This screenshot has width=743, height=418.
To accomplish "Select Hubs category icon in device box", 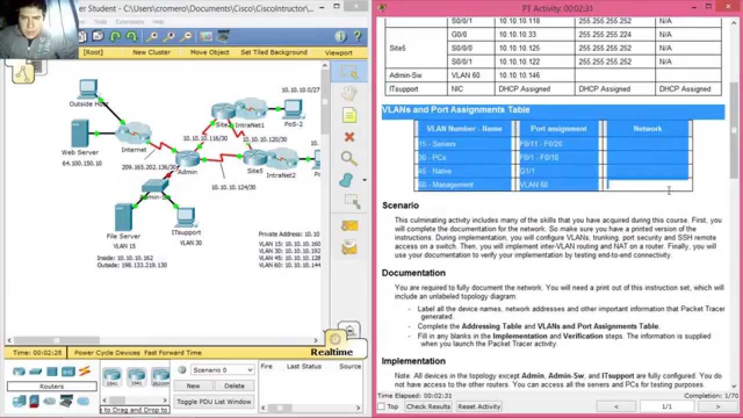I will pyautogui.click(x=52, y=372).
